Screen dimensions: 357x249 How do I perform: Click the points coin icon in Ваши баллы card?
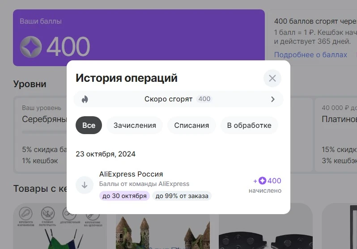pos(31,47)
